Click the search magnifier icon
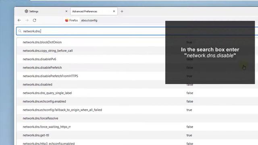This screenshot has width=258, height=145. pos(20,31)
